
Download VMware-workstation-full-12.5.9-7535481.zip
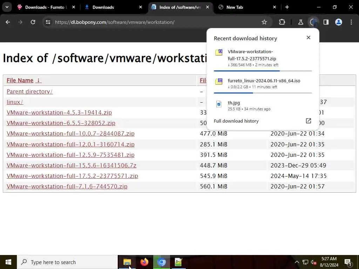[x=70, y=155]
